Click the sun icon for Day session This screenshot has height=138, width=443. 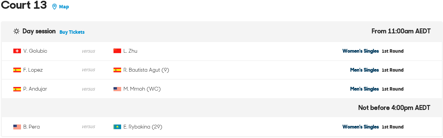[16, 31]
